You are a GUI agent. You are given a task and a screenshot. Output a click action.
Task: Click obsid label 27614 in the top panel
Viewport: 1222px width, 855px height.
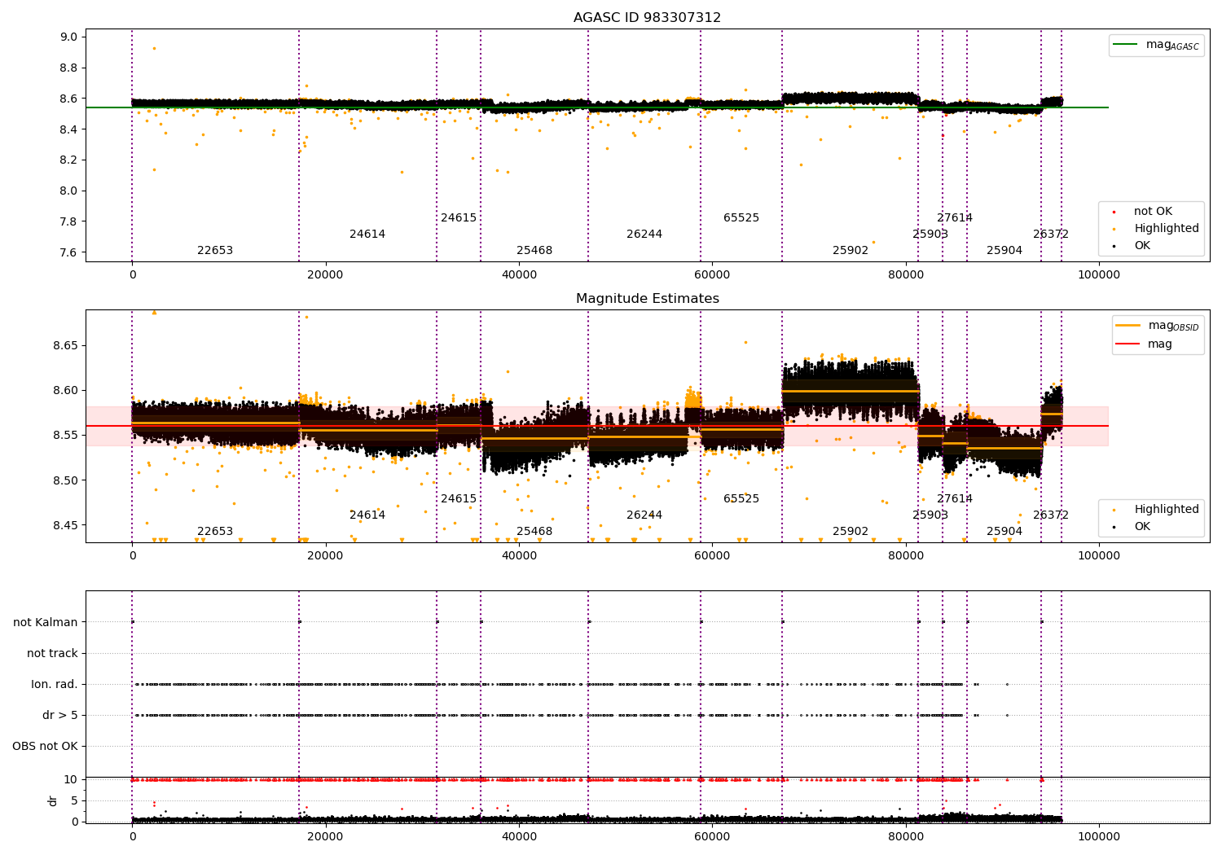(x=955, y=218)
